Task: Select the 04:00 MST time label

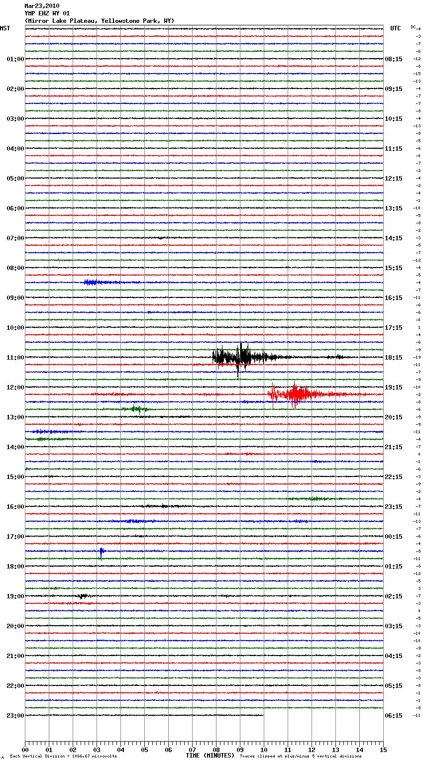Action: click(15, 149)
